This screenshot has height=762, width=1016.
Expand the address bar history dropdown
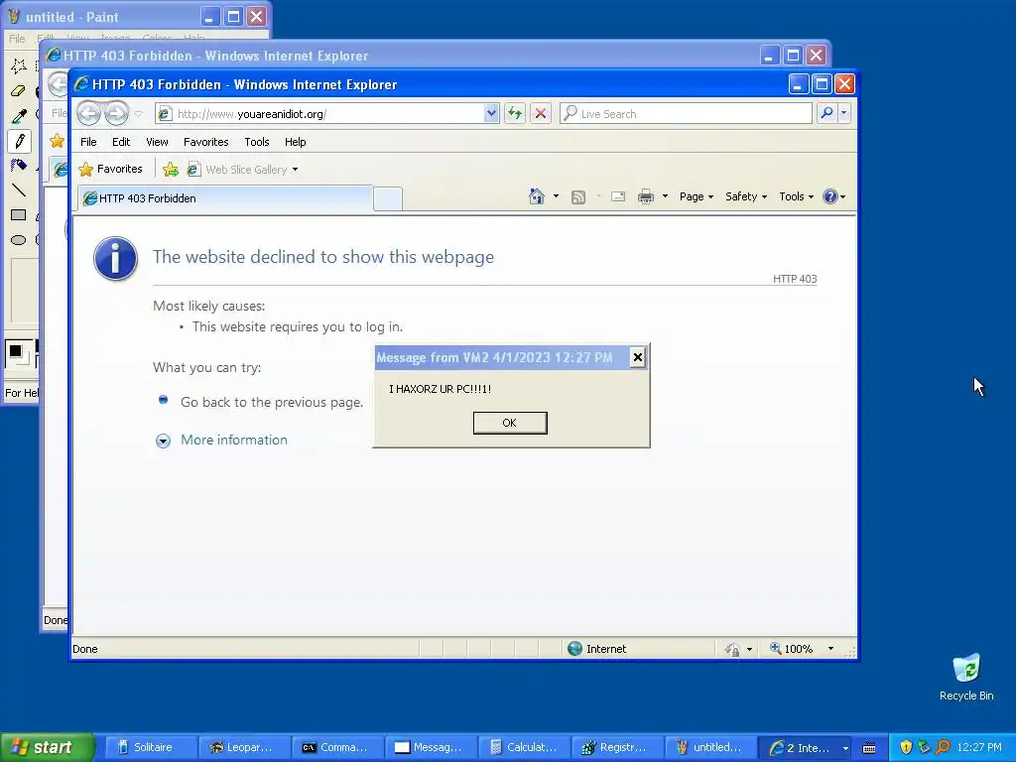coord(491,113)
